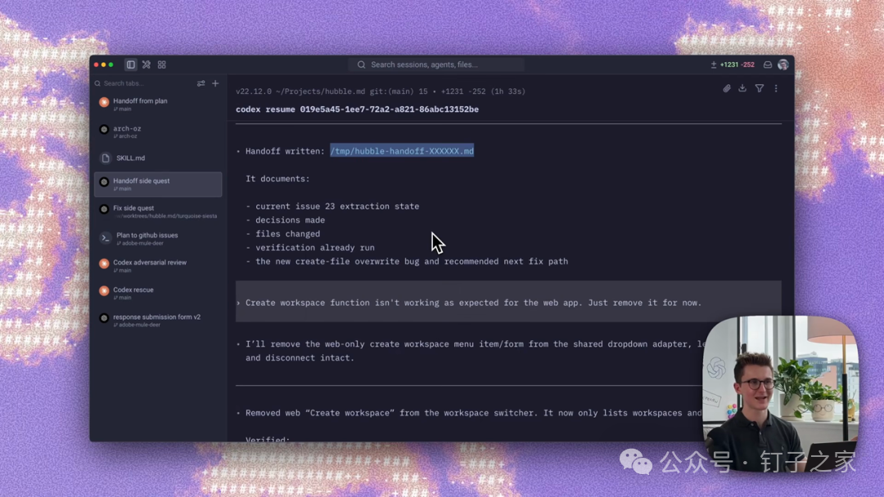
Task: Toggle the sidebar panel icon
Action: coord(131,65)
